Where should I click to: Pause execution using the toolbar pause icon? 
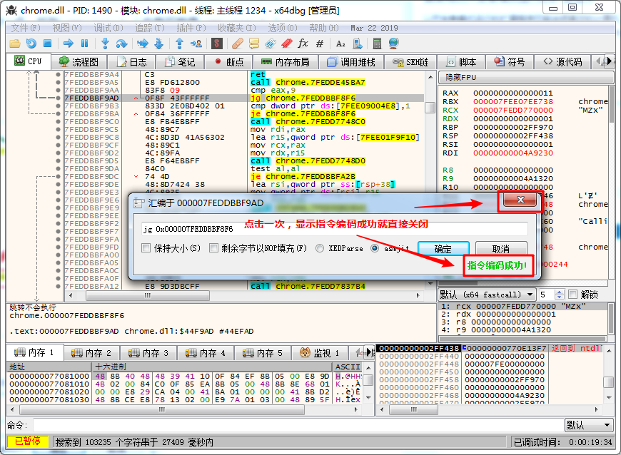[x=84, y=44]
